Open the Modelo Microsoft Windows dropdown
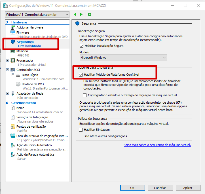205x194 pixels. tap(123, 58)
